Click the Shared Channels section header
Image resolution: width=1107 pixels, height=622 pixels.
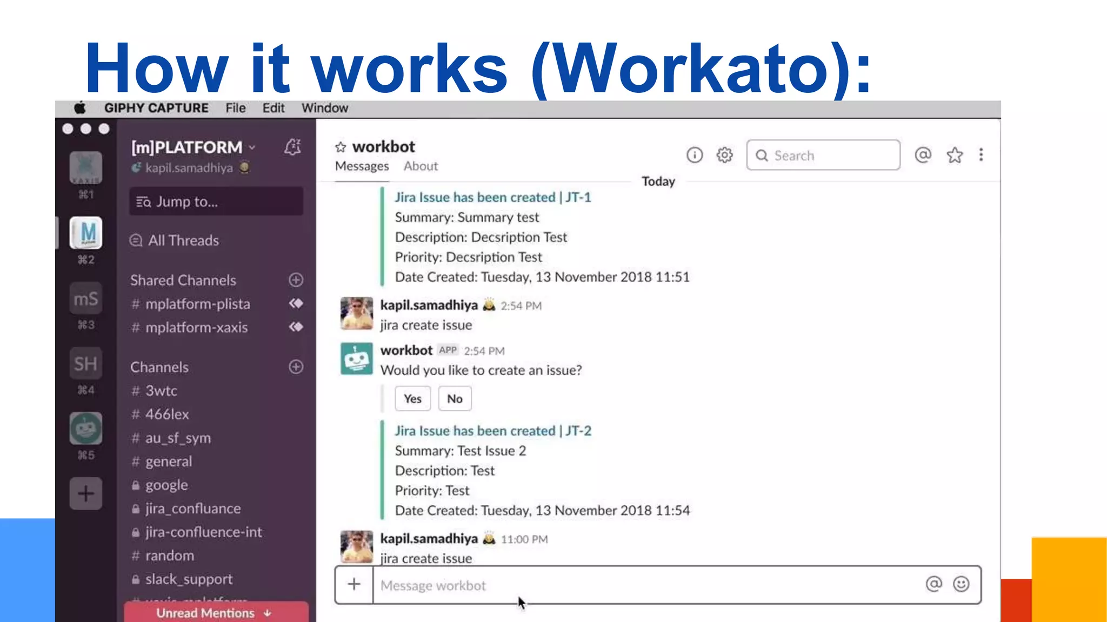183,280
